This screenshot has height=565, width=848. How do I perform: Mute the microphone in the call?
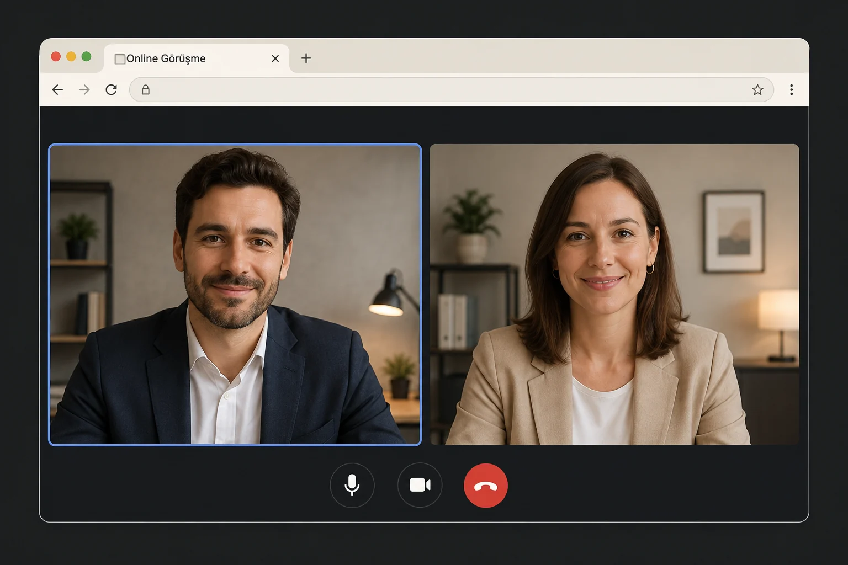(352, 485)
